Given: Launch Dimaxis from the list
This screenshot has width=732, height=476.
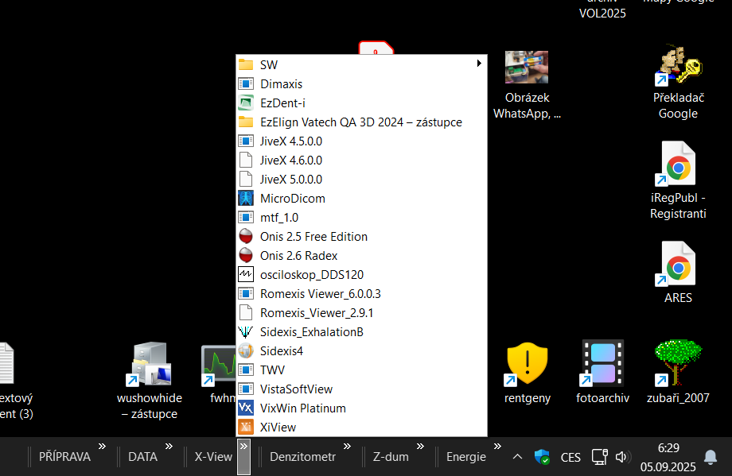Looking at the screenshot, I should point(361,84).
